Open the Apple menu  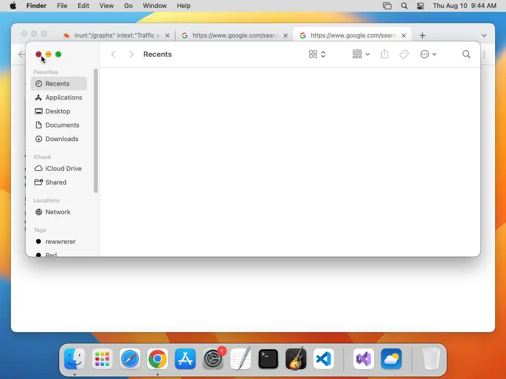point(13,6)
